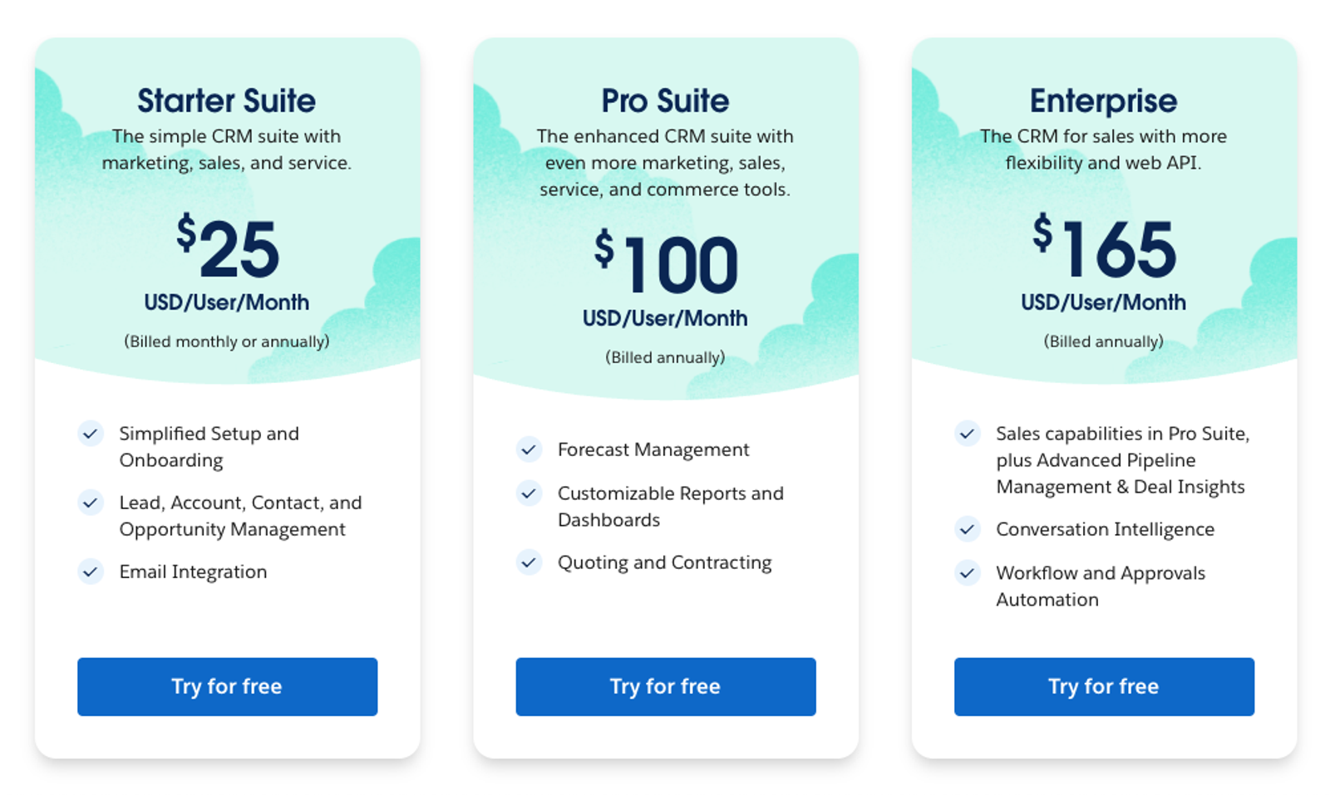Click checkmark beside Lead, Account, Contact feature
Viewport: 1330px width, 795px height.
[x=91, y=503]
